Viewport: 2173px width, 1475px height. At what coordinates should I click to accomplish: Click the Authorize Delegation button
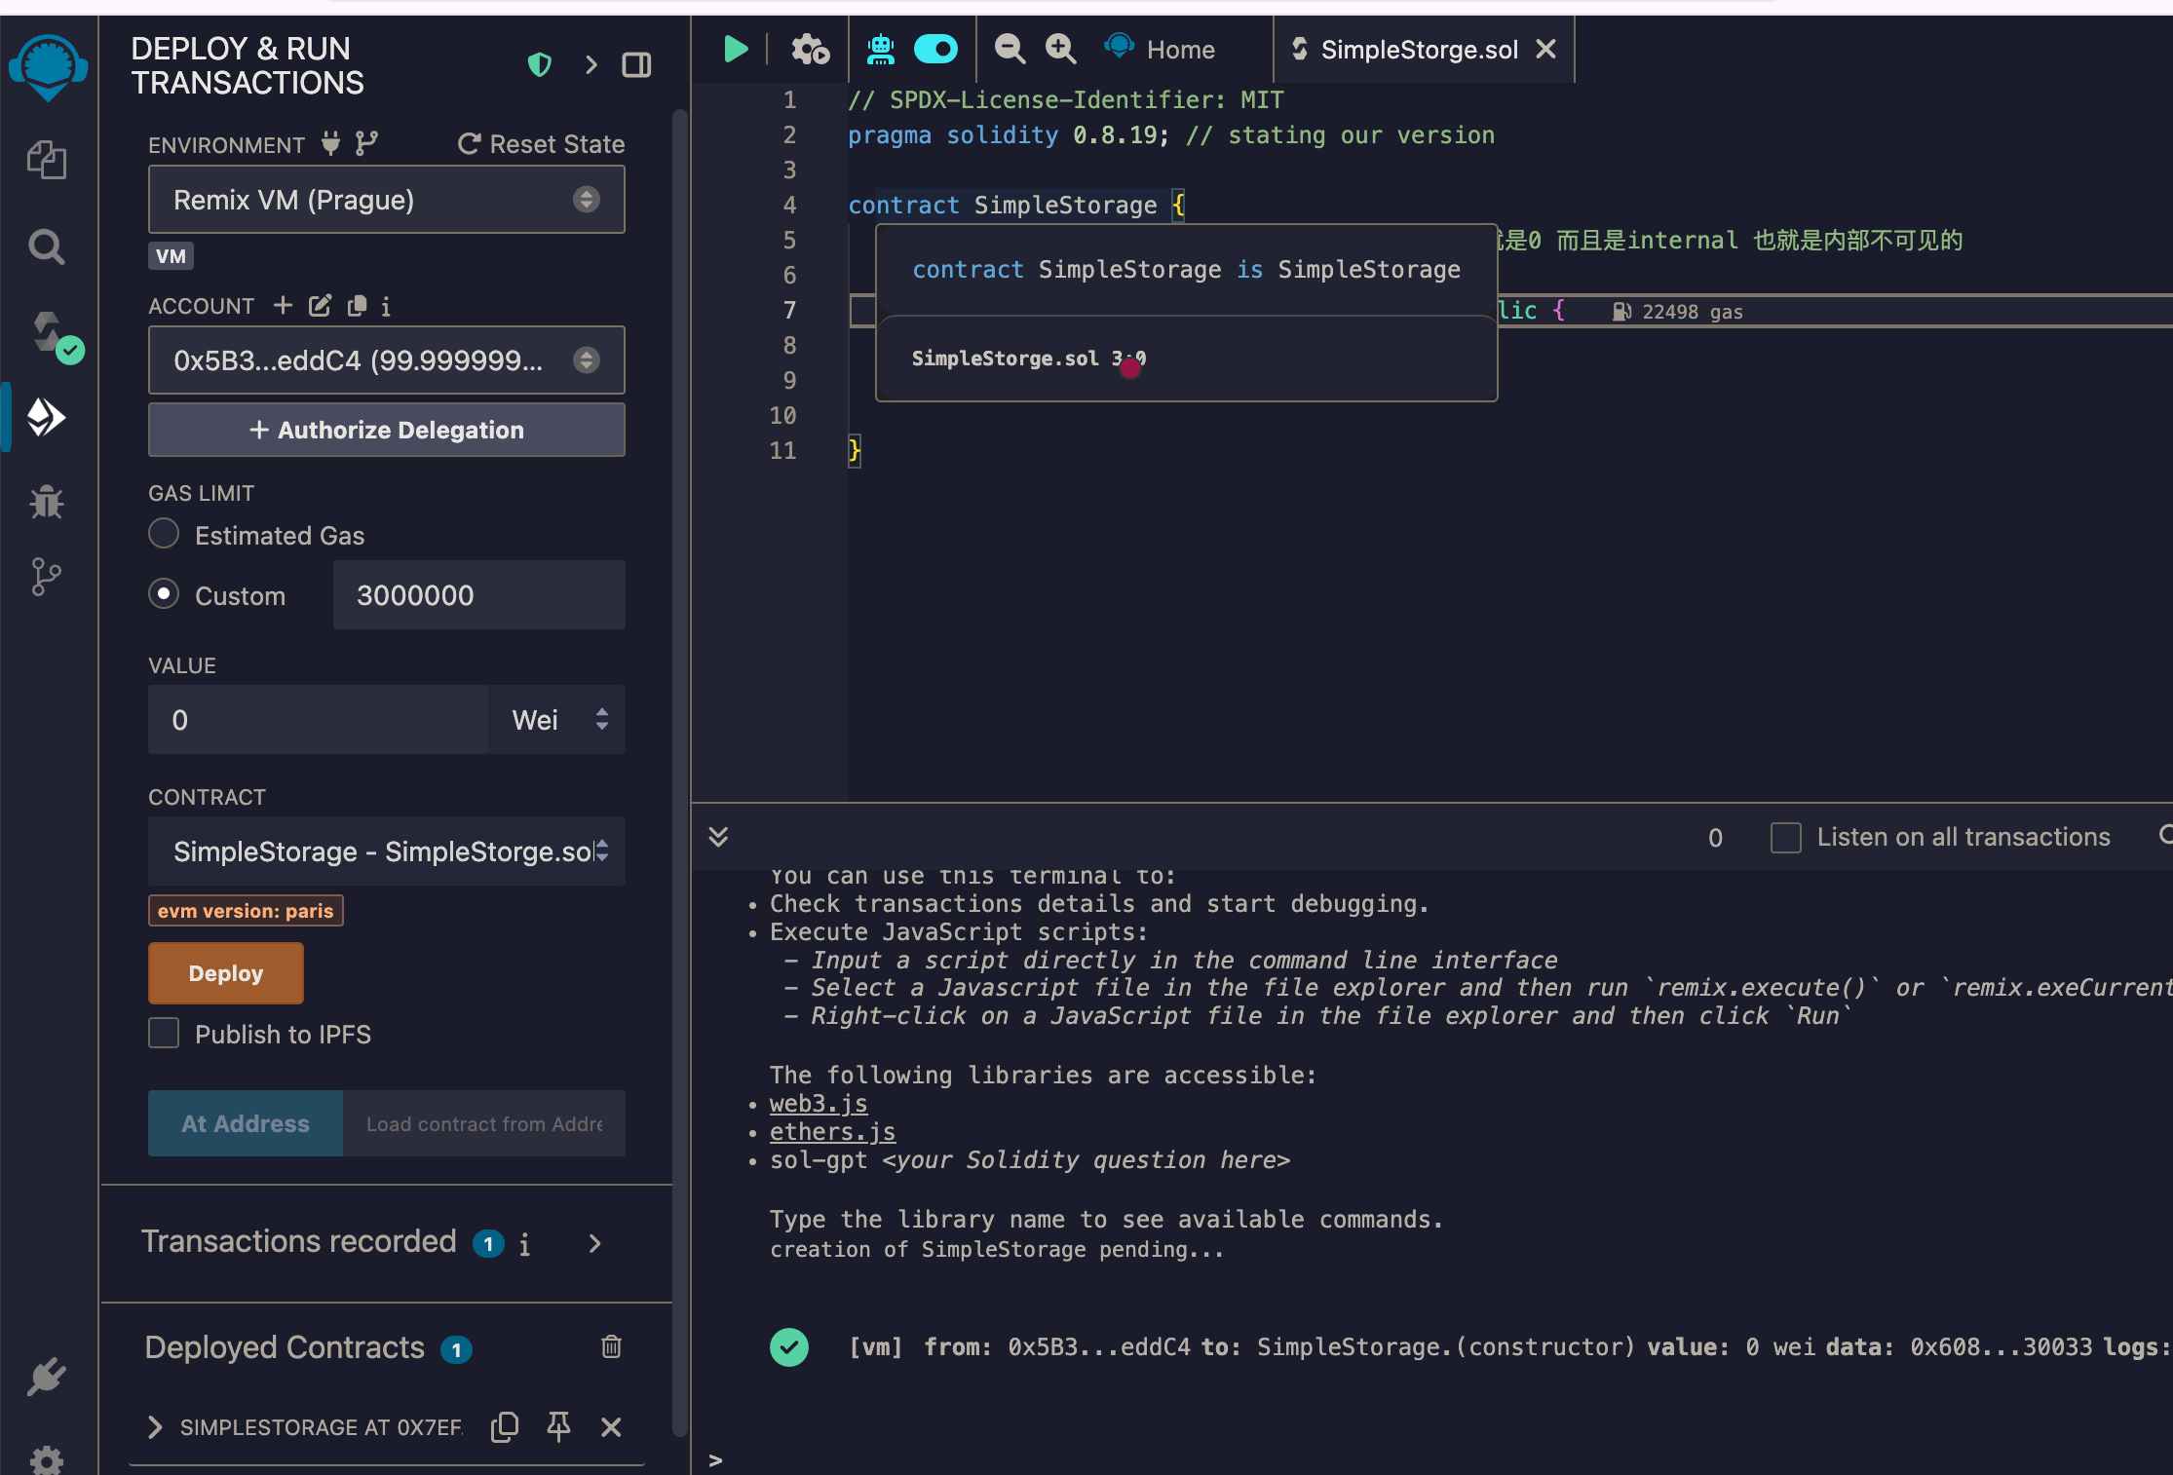(x=386, y=430)
